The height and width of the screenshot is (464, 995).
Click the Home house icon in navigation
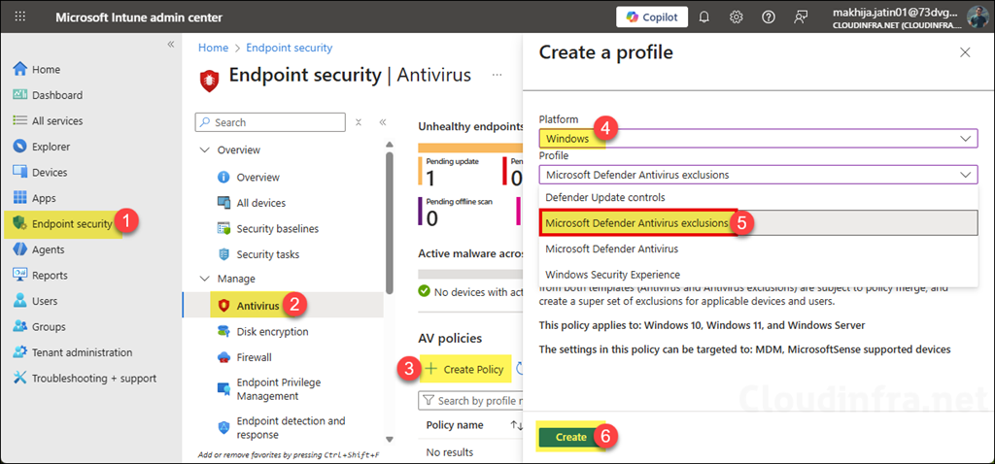pyautogui.click(x=20, y=69)
